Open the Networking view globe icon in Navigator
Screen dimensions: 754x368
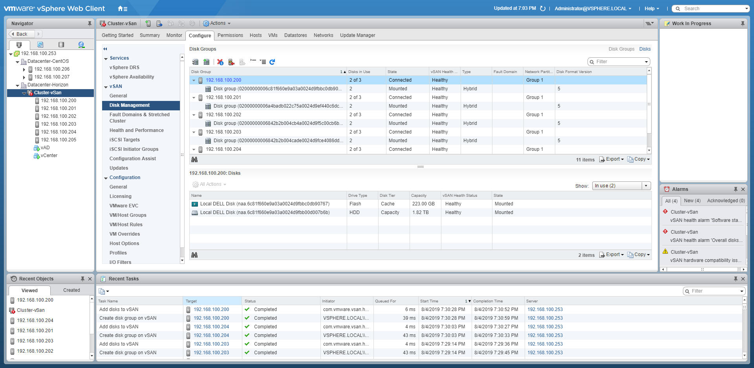81,45
